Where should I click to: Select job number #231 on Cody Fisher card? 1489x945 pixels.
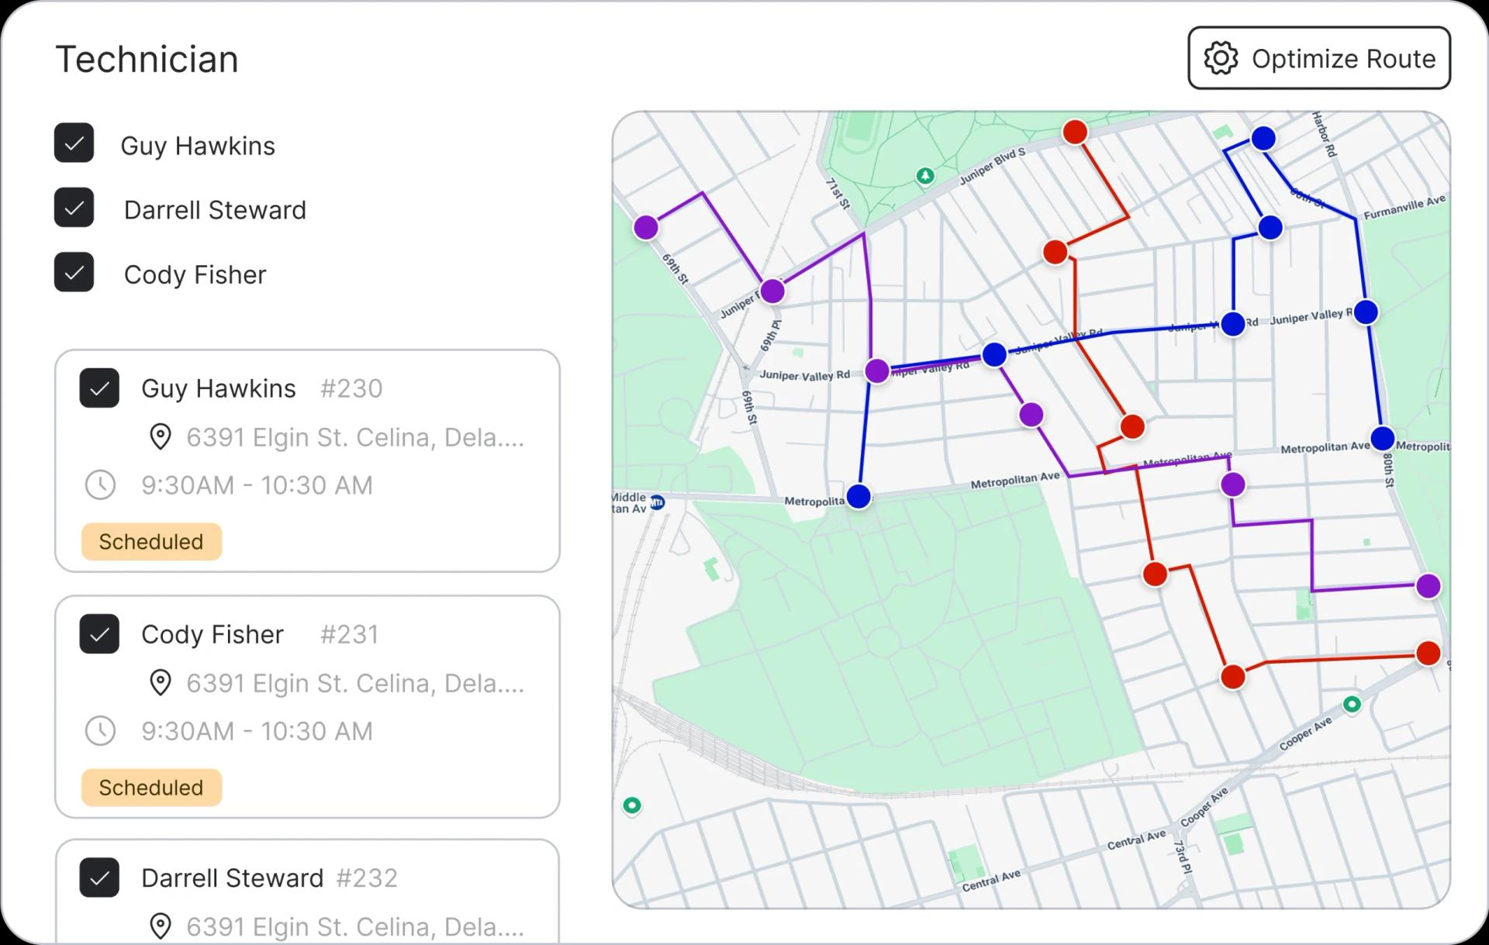351,634
